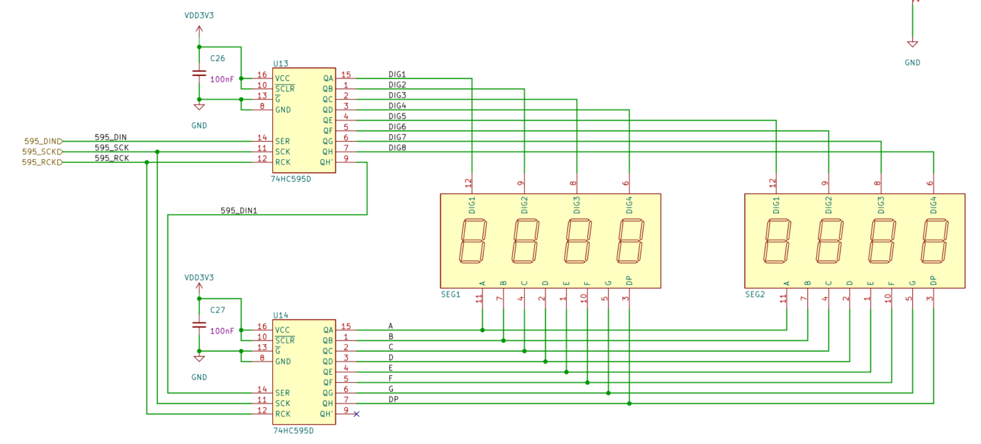The width and height of the screenshot is (981, 444).
Task: Select the no-connect X on U14 pin 9
Action: coord(356,414)
